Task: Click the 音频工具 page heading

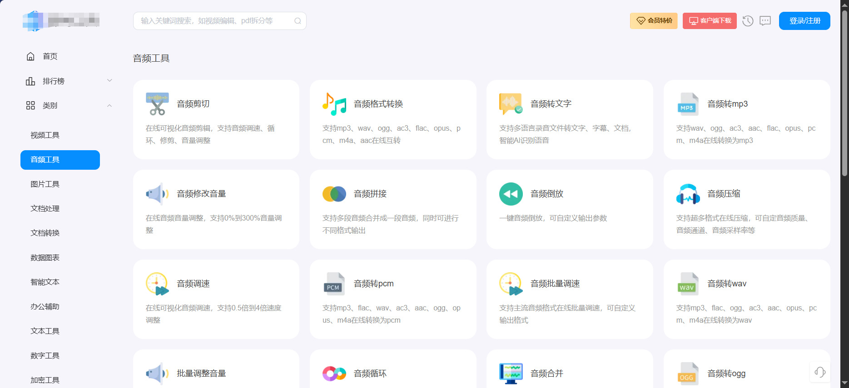Action: tap(151, 59)
